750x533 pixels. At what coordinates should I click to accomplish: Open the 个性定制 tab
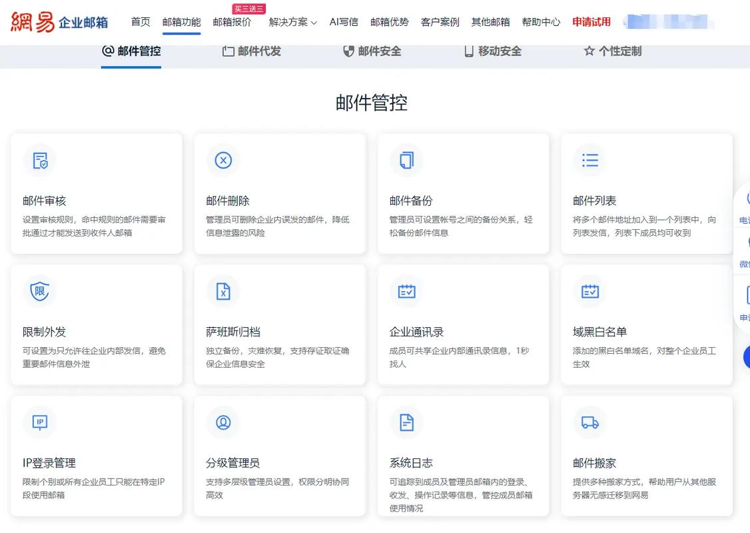coord(611,51)
